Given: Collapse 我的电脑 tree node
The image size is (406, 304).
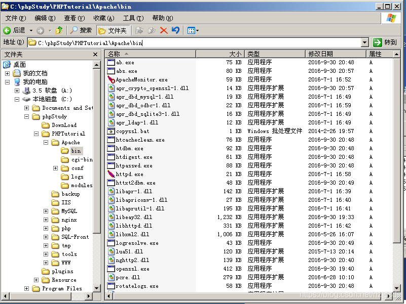Looking at the screenshot, I should (x=7, y=82).
